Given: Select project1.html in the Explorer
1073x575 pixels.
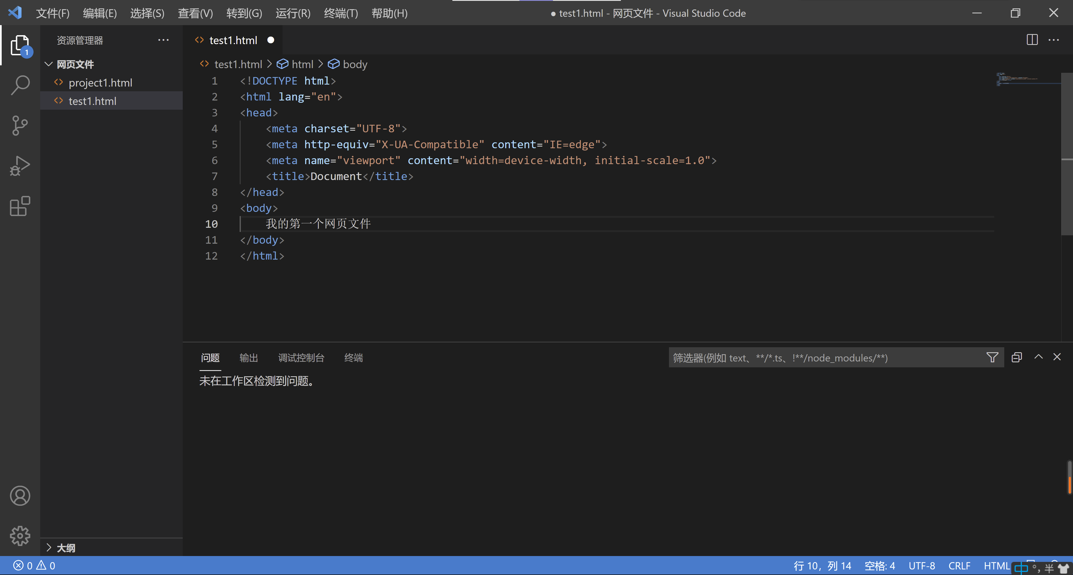Looking at the screenshot, I should click(100, 82).
